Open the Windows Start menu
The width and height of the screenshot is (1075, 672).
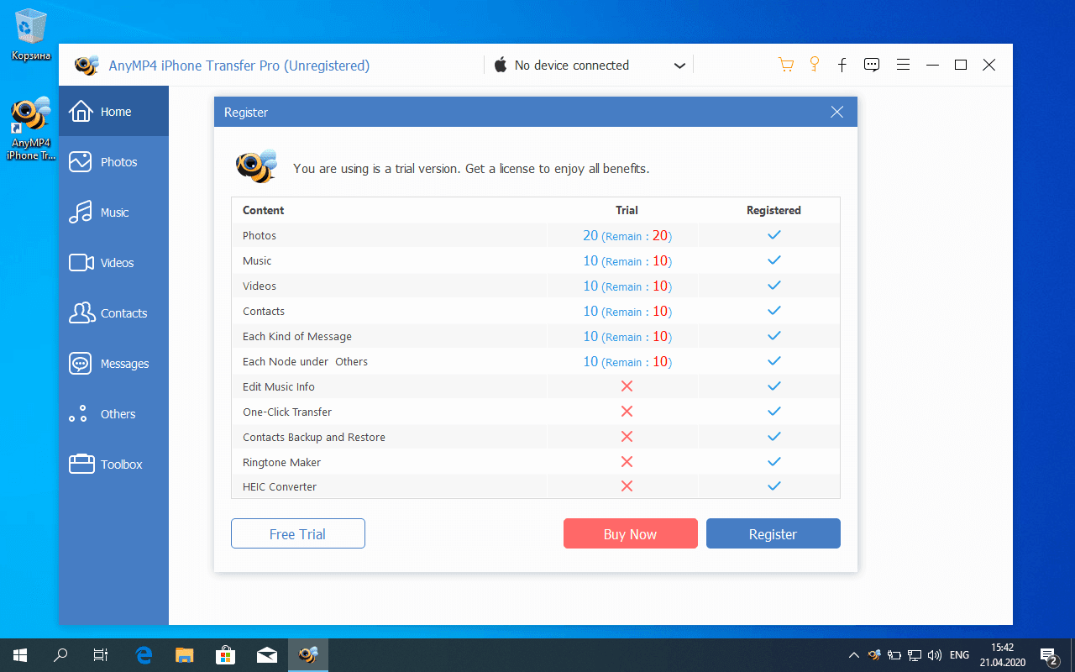point(20,655)
